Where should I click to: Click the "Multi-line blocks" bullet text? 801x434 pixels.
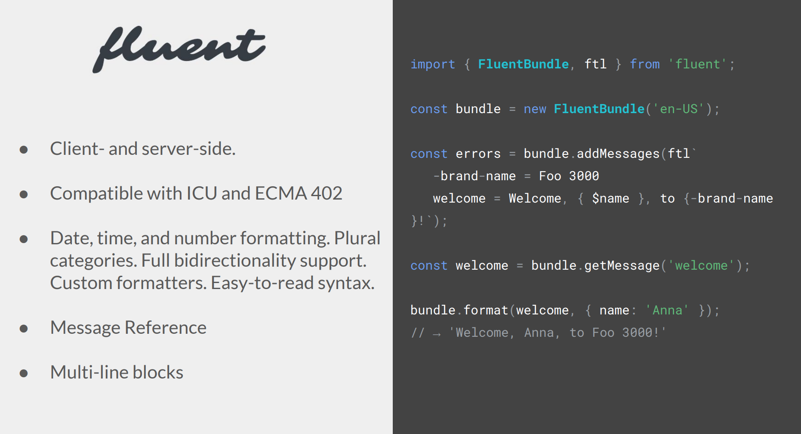pos(117,372)
